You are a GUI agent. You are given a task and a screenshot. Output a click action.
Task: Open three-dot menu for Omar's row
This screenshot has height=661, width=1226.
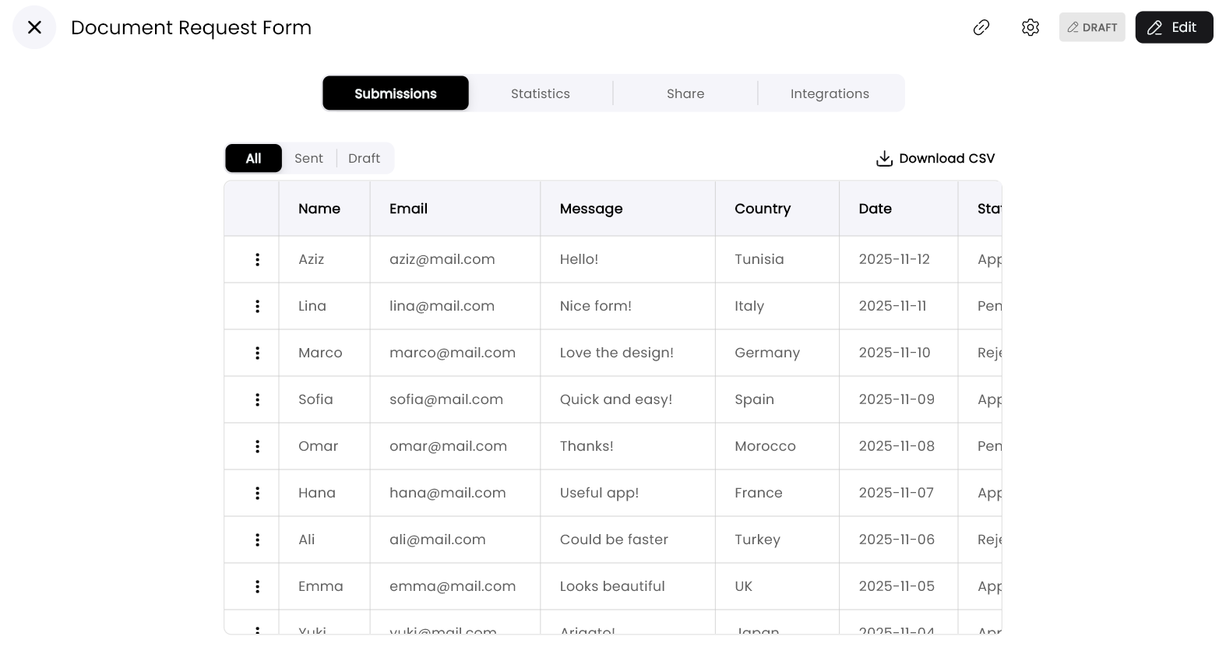[x=257, y=446]
